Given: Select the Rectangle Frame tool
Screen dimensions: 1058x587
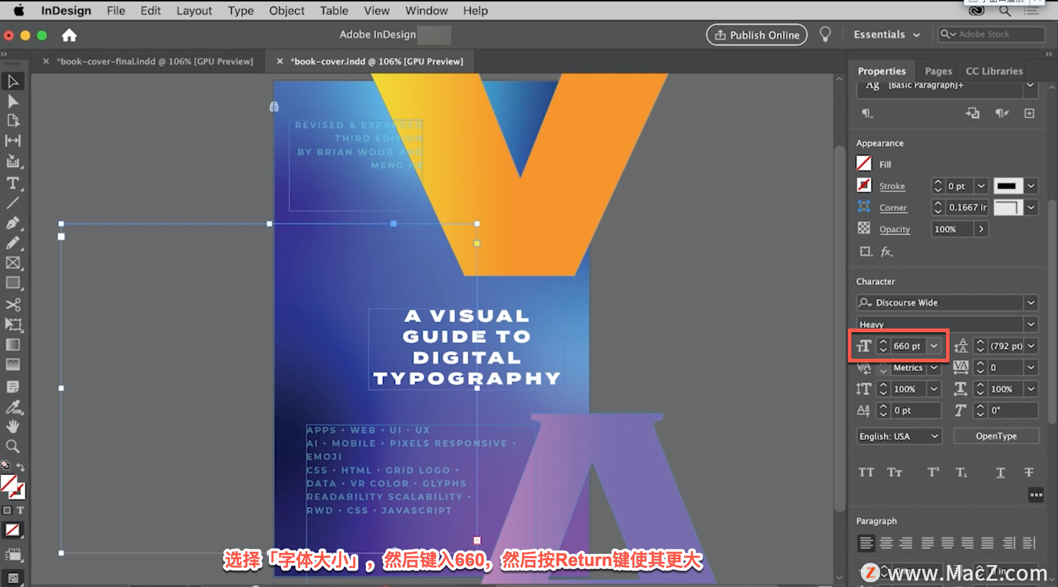Looking at the screenshot, I should tap(13, 263).
